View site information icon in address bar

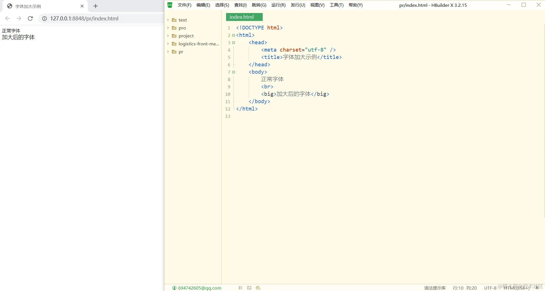coord(44,18)
